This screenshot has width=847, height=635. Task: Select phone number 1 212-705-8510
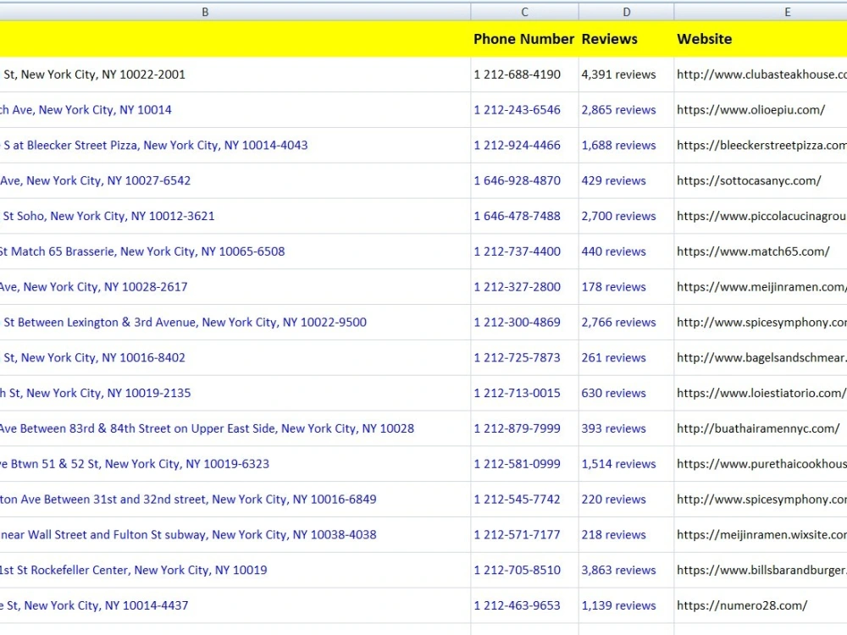coord(517,570)
